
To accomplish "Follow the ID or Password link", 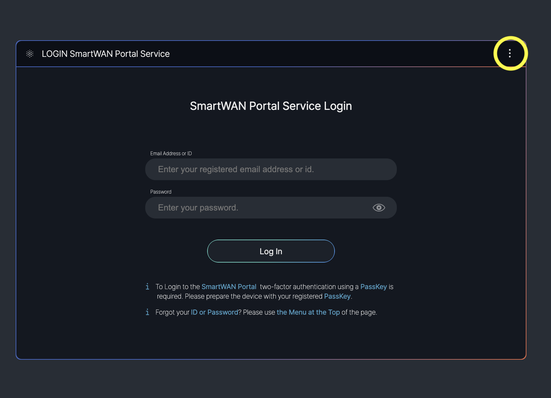I will (x=215, y=312).
